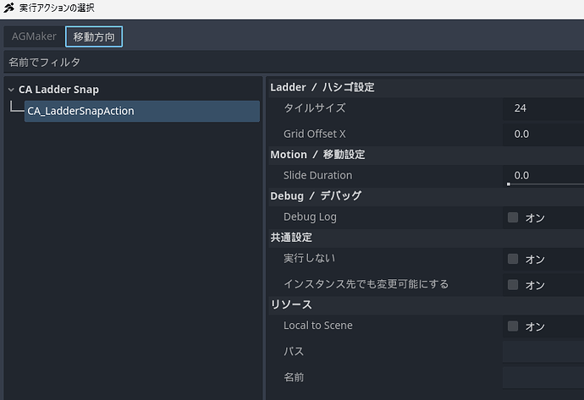Select CA_LadderSnapAction in the tree
The width and height of the screenshot is (584, 400).
(142, 111)
